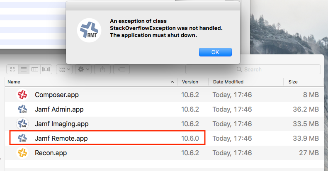This screenshot has height=171, width=328.
Task: Click the 27 MB size of Recon.app
Action: point(309,153)
